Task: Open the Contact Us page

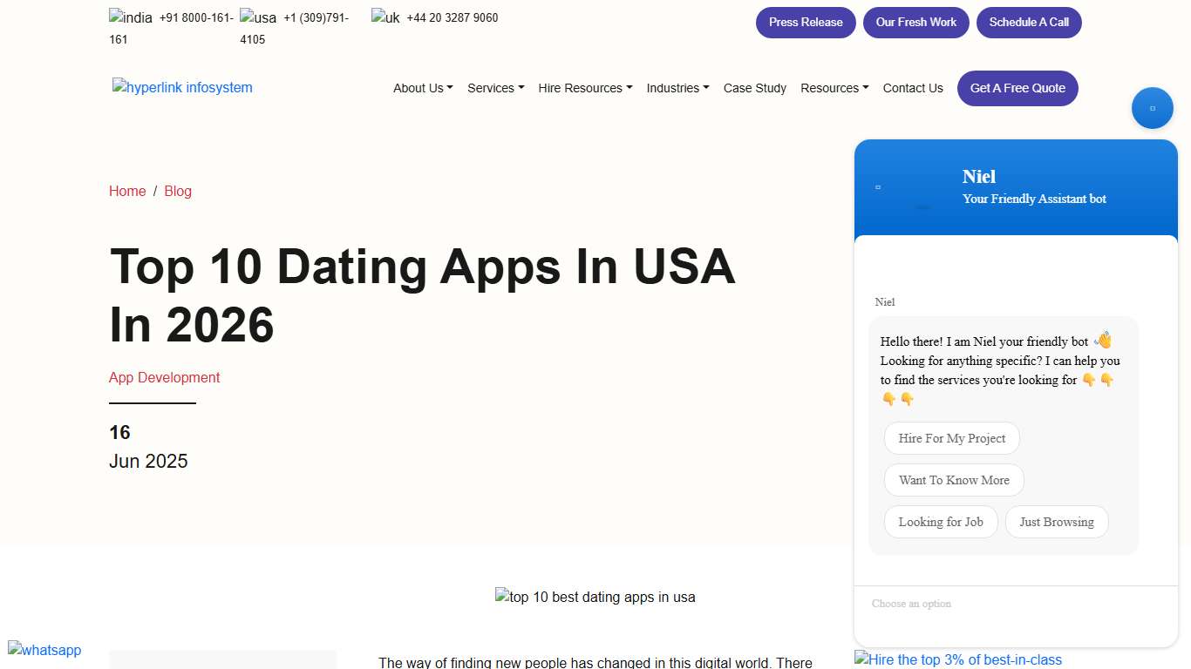Action: (913, 88)
